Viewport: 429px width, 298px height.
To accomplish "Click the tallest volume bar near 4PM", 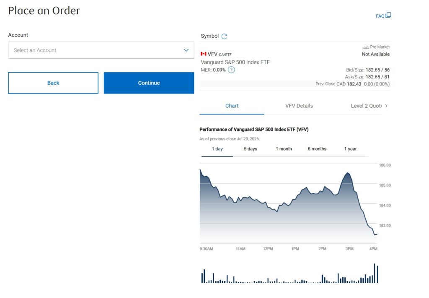I will coord(375,273).
